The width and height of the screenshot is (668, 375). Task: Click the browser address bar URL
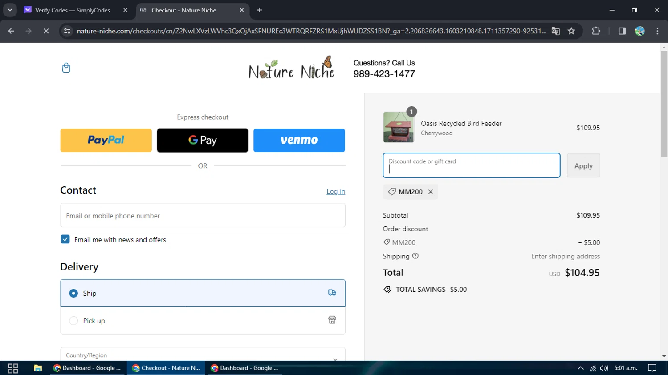(311, 31)
